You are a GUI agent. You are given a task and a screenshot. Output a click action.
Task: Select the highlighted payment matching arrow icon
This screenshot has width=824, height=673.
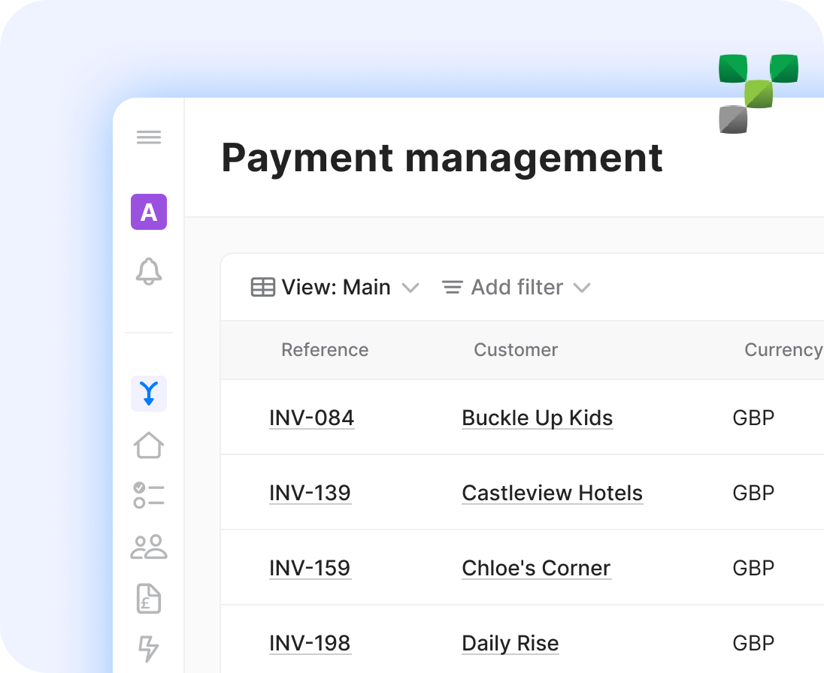(x=149, y=393)
